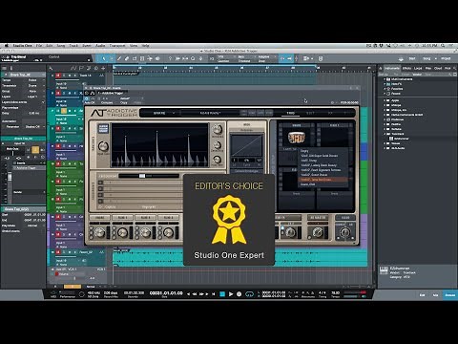Screen dimensions: 458x344
Task: Show the Inspector with the i icon
Action: pyautogui.click(x=11, y=68)
